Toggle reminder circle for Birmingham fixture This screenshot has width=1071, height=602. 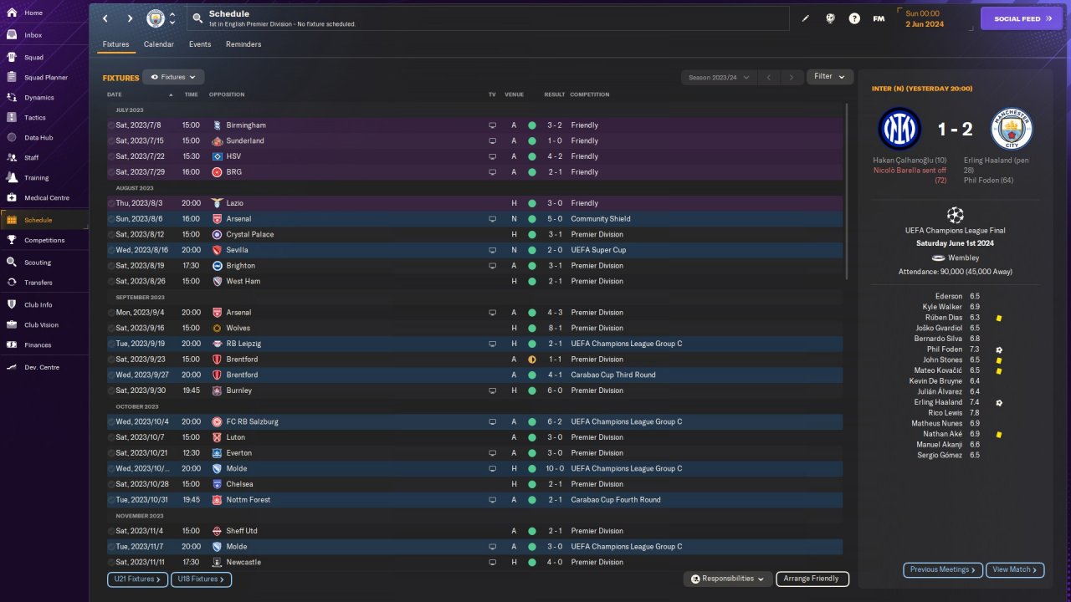pyautogui.click(x=111, y=125)
